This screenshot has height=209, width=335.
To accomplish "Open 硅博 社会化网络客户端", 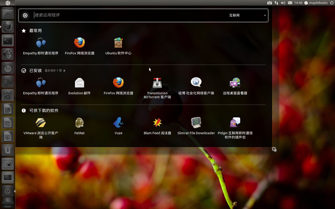I will 196,86.
